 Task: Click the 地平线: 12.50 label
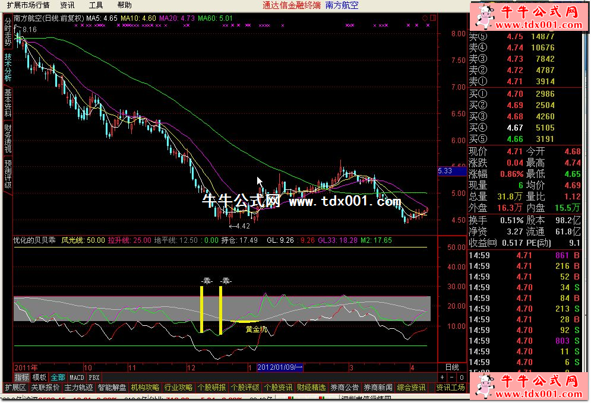(176, 240)
